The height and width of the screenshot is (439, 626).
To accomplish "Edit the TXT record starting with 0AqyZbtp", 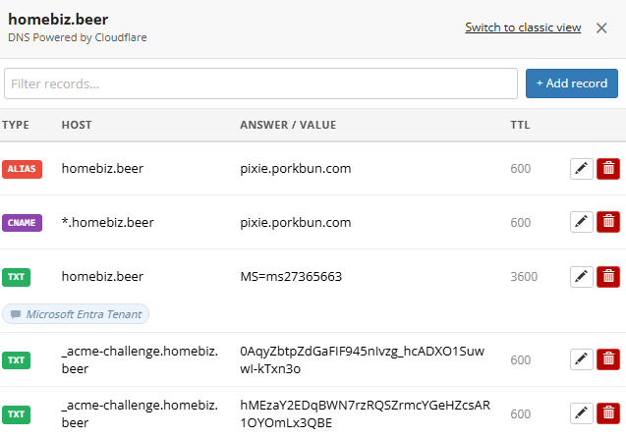I will (x=582, y=359).
